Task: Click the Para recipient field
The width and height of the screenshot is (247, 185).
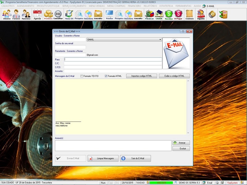Action: 113,59
